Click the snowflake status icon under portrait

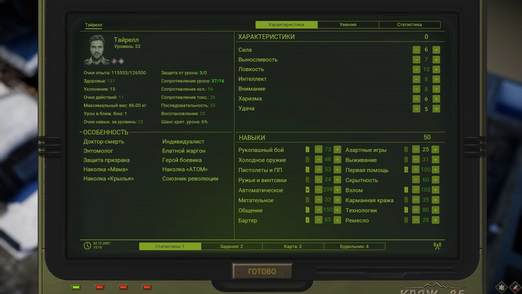coord(121,61)
